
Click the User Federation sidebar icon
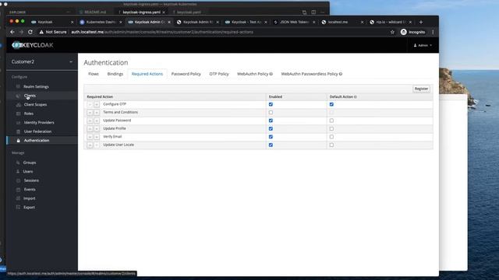pyautogui.click(x=18, y=131)
